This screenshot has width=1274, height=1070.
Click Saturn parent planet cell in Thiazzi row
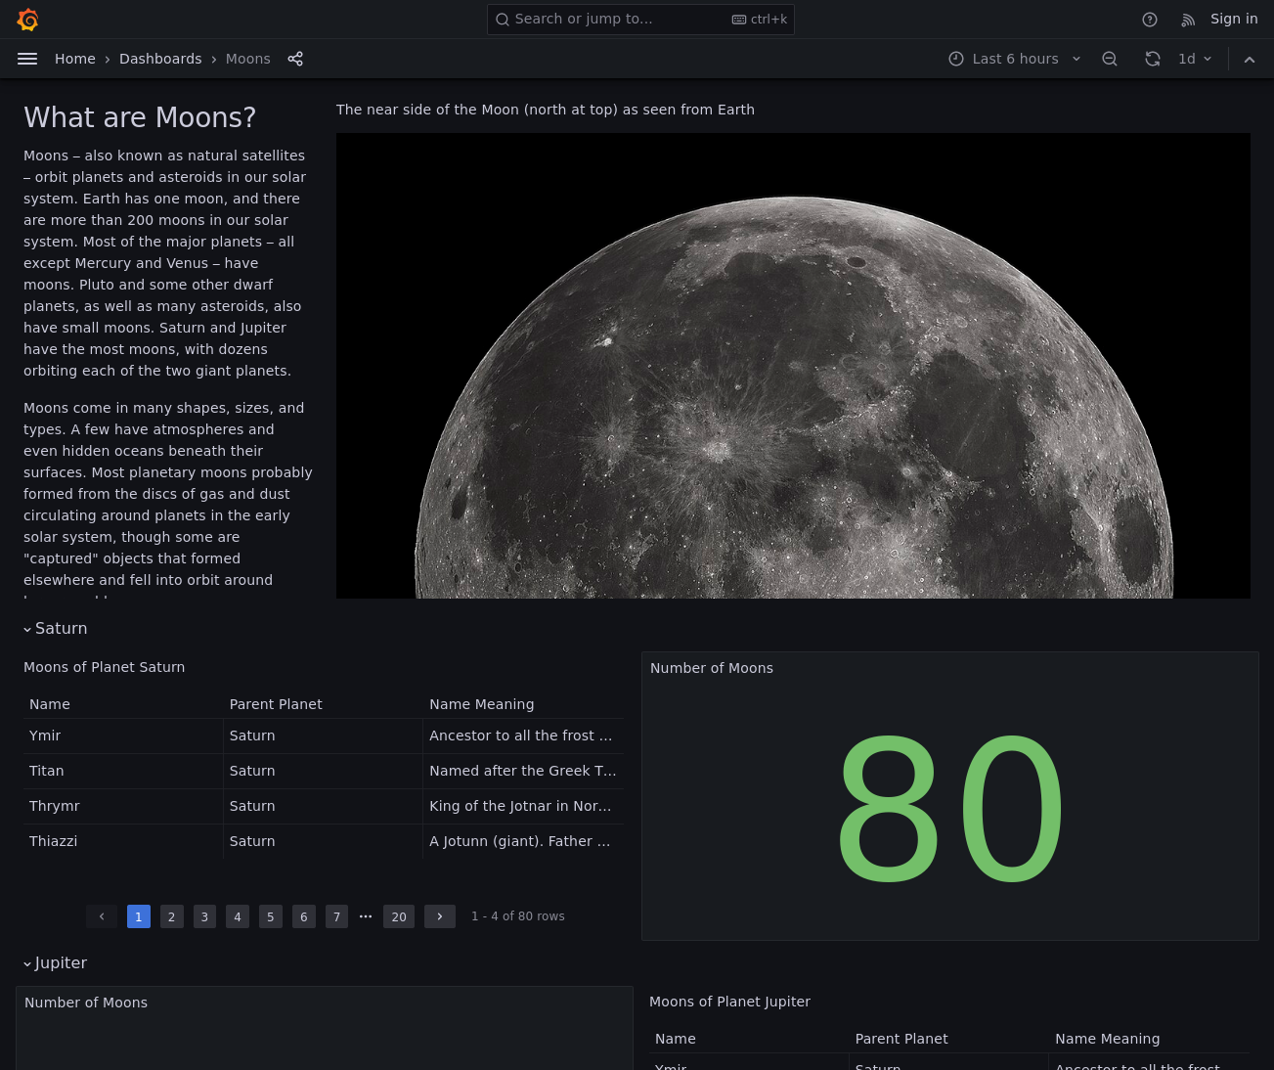(x=323, y=841)
